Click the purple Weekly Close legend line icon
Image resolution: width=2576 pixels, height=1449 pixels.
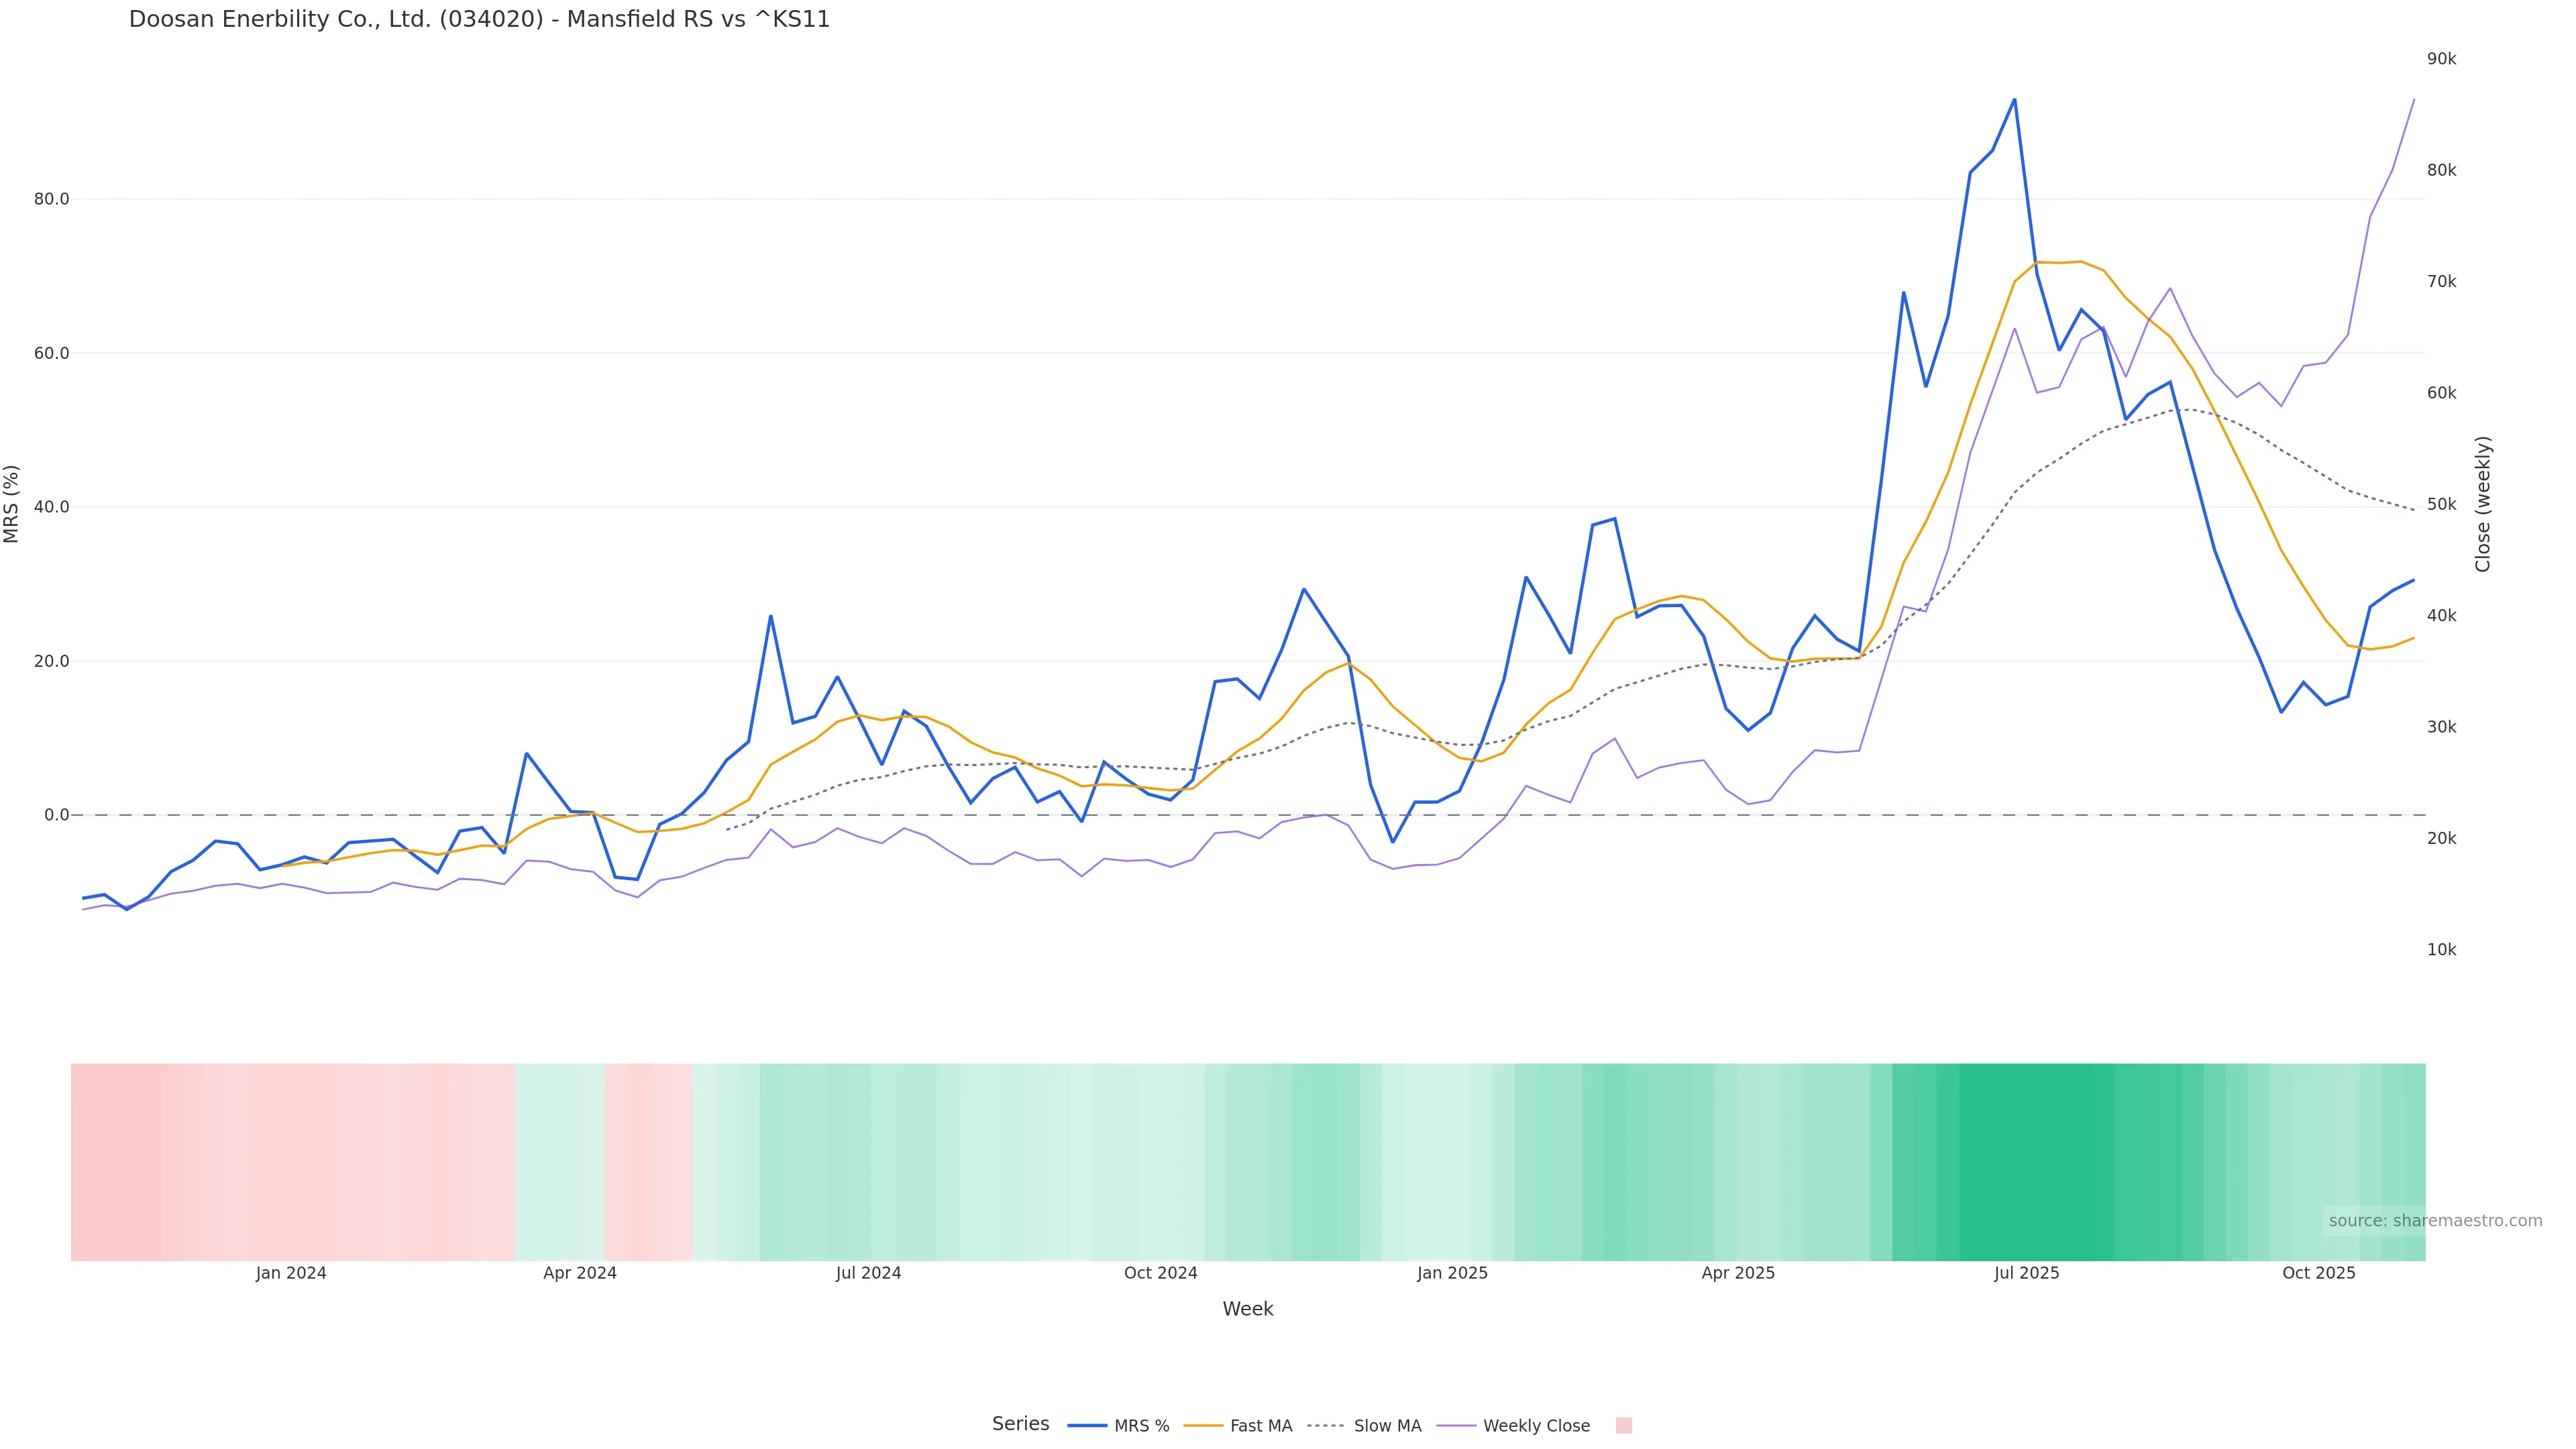[x=1456, y=1426]
